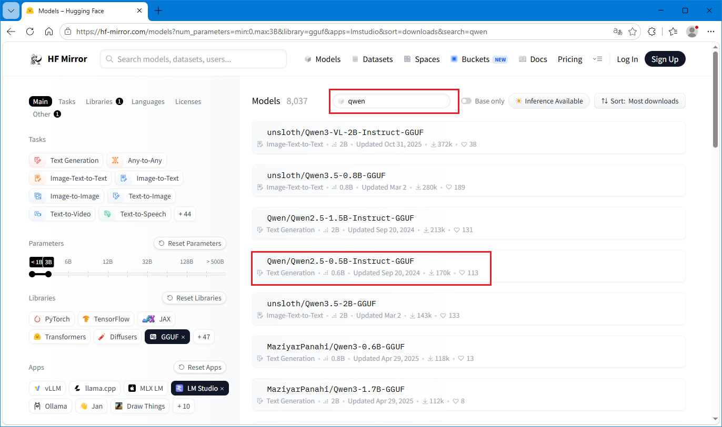Click the 3B maximum slider handle

click(x=48, y=274)
